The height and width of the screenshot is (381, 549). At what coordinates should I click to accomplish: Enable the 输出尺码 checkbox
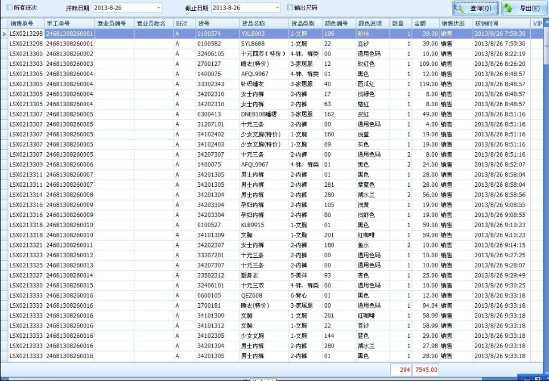(290, 8)
